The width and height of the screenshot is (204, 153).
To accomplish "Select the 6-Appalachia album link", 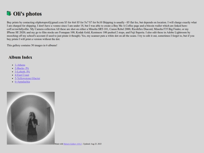I will click(22, 82).
